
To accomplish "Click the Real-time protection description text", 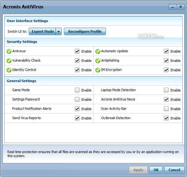I will click(93, 154).
